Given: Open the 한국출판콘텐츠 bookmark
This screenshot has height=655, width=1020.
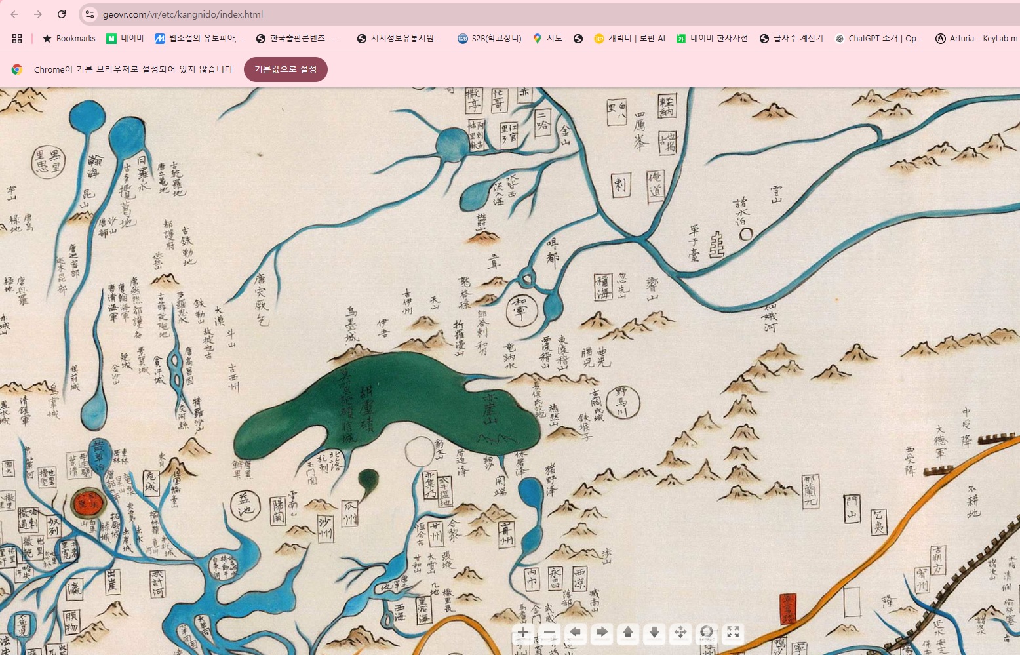Looking at the screenshot, I should 297,39.
